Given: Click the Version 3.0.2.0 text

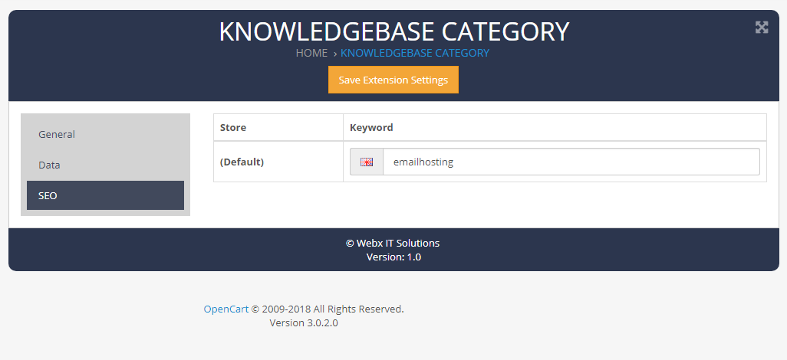Looking at the screenshot, I should pyautogui.click(x=304, y=323).
